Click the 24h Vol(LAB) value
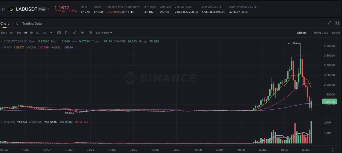 point(186,12)
